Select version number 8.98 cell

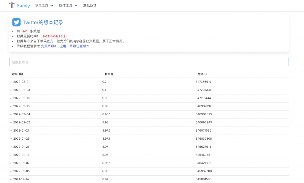[105, 123]
